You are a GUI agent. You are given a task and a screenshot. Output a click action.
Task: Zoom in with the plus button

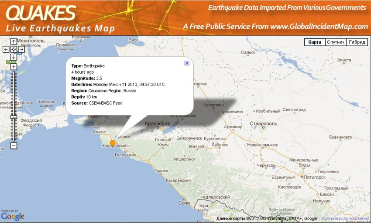(x=14, y=67)
